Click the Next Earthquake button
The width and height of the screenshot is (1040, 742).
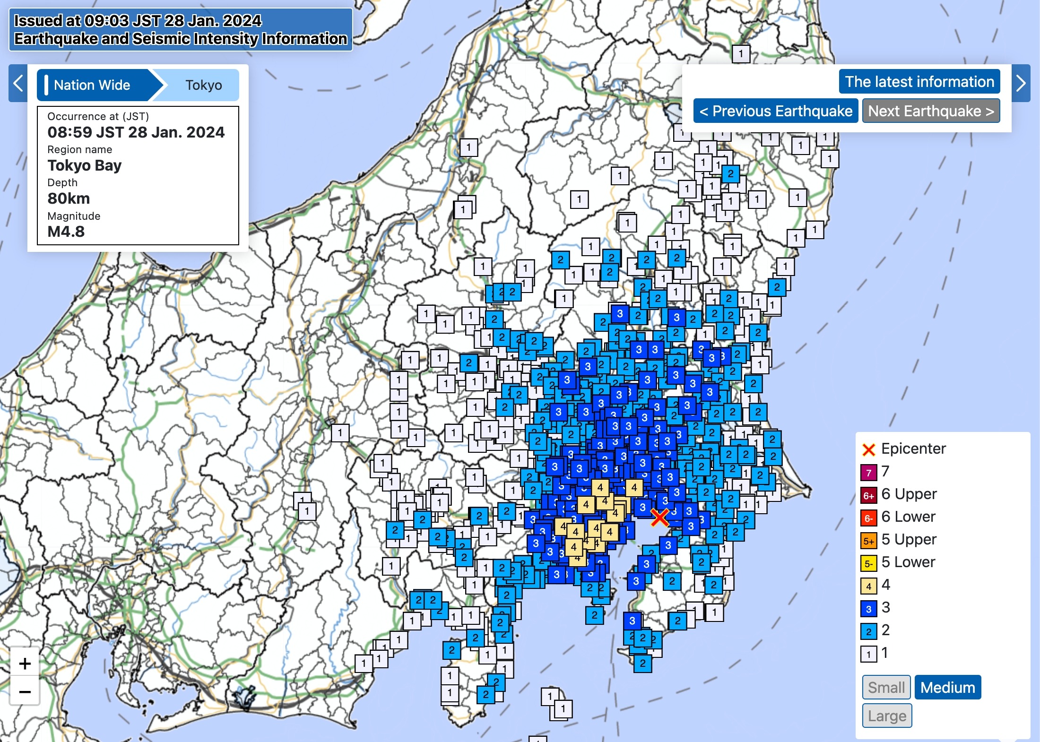coord(931,111)
